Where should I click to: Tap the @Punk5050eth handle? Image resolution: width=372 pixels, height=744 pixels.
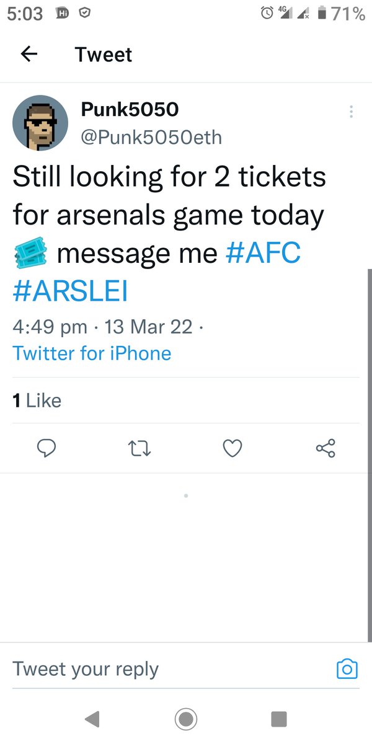click(x=151, y=136)
